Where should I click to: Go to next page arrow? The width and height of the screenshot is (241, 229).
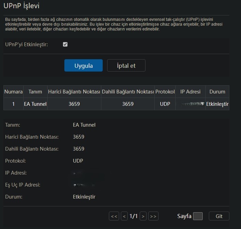click(x=143, y=216)
